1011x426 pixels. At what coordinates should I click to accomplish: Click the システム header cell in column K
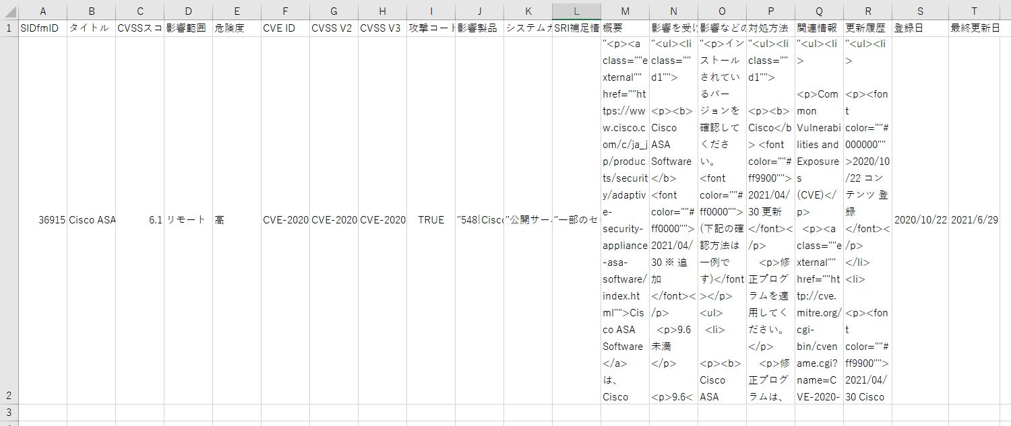tap(528, 28)
